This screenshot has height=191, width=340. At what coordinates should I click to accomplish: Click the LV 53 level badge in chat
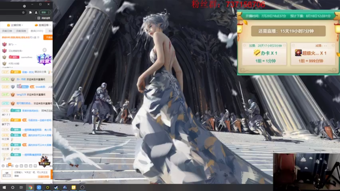[5, 104]
